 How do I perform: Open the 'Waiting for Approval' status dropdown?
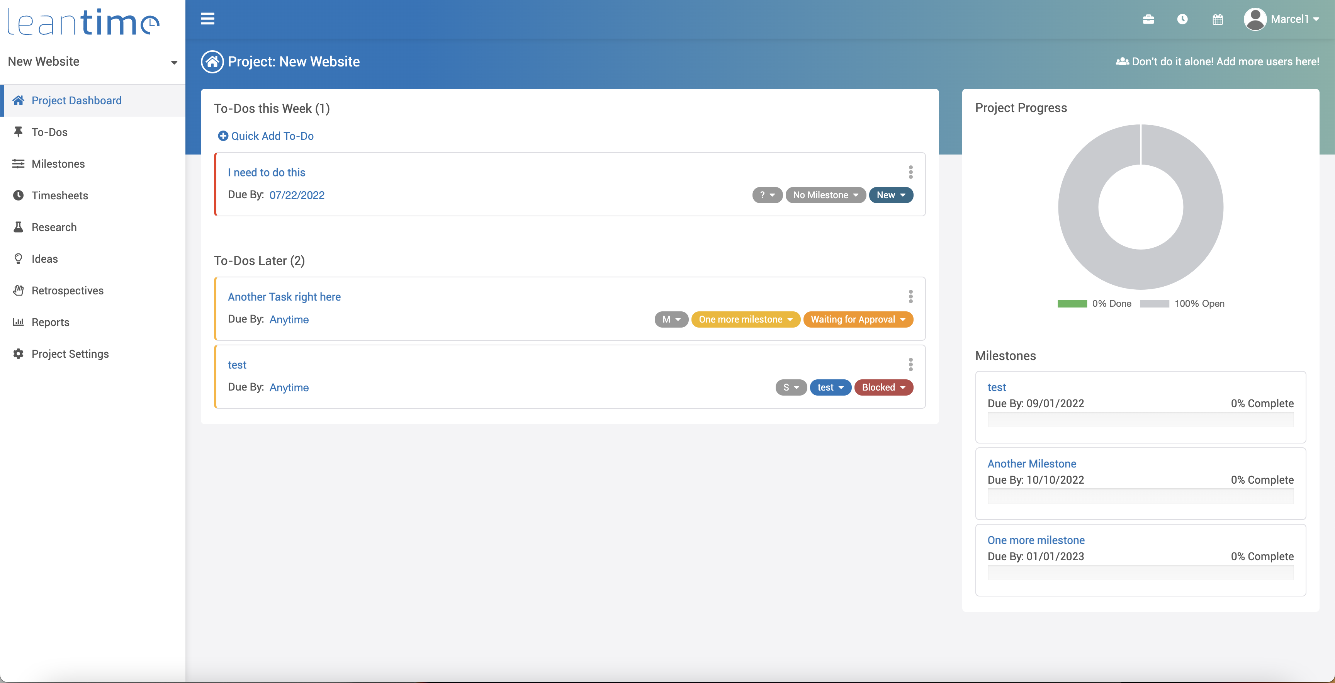[x=858, y=319]
